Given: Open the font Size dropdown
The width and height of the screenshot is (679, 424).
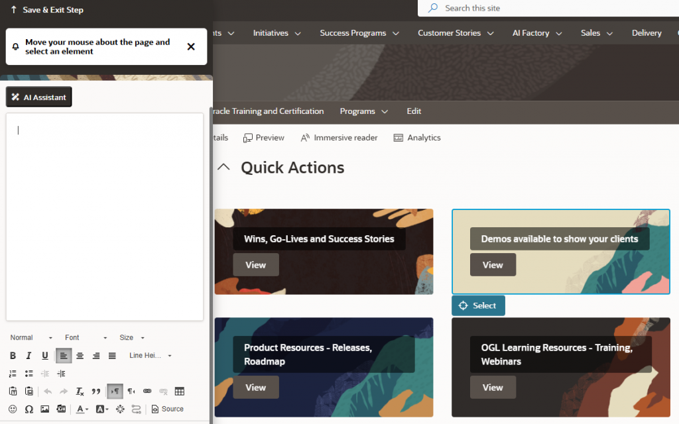Looking at the screenshot, I should click(132, 337).
